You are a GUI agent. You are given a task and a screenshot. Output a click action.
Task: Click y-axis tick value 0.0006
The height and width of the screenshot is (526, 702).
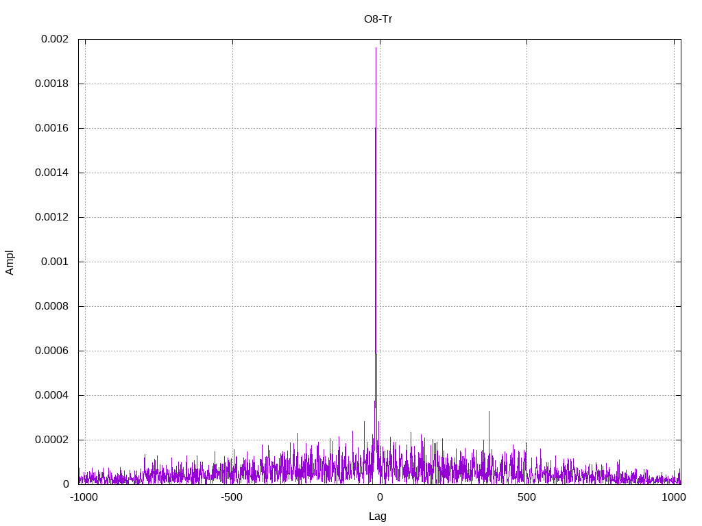point(52,351)
